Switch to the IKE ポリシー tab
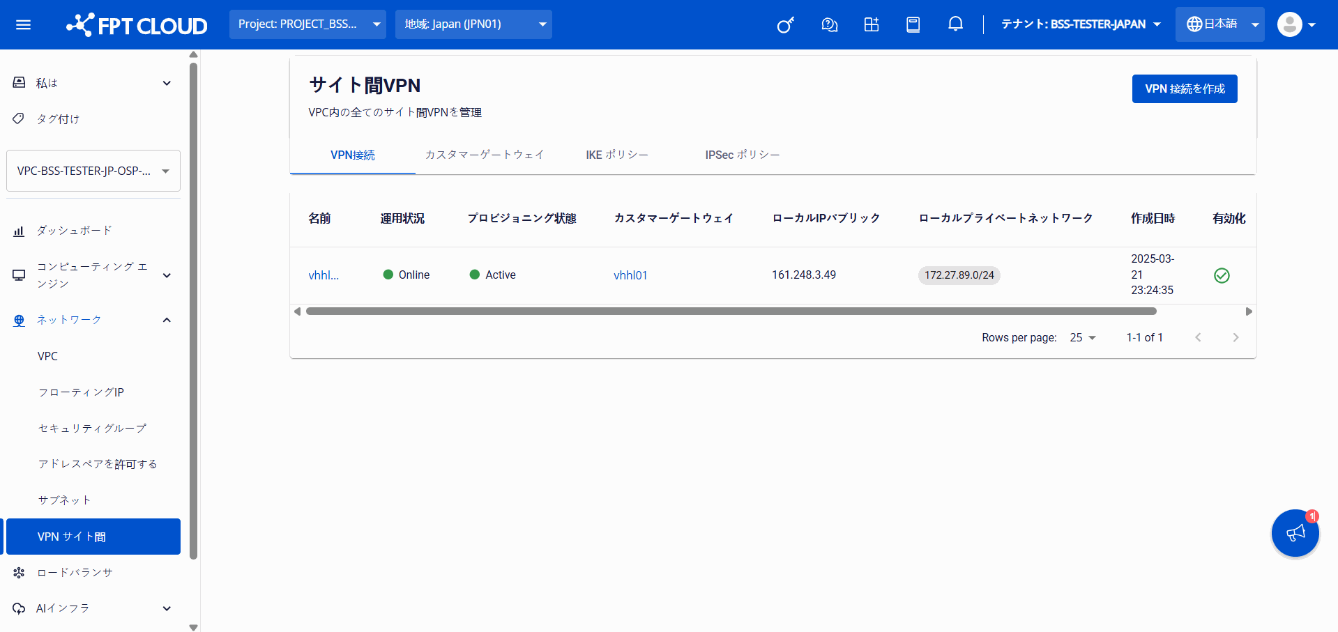This screenshot has height=632, width=1338. (x=617, y=155)
